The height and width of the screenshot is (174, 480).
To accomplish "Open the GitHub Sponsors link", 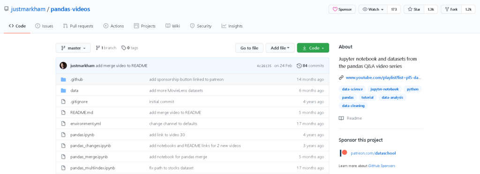I will [x=382, y=166].
